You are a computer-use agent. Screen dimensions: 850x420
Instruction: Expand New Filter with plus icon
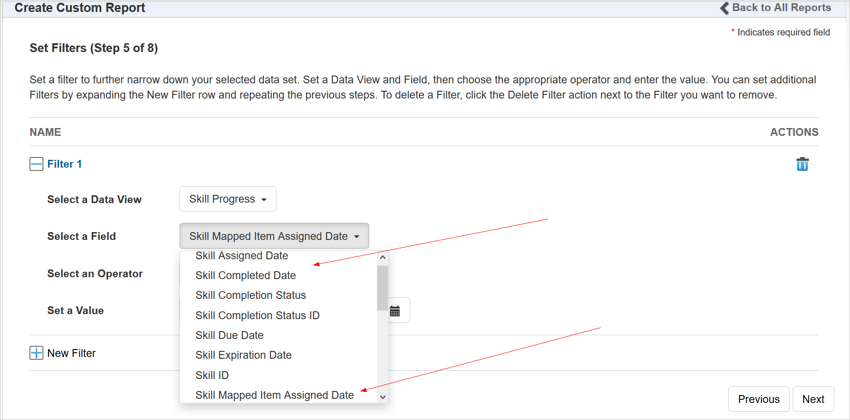pos(36,353)
